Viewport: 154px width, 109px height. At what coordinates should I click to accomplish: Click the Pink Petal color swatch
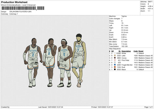pos(115,60)
